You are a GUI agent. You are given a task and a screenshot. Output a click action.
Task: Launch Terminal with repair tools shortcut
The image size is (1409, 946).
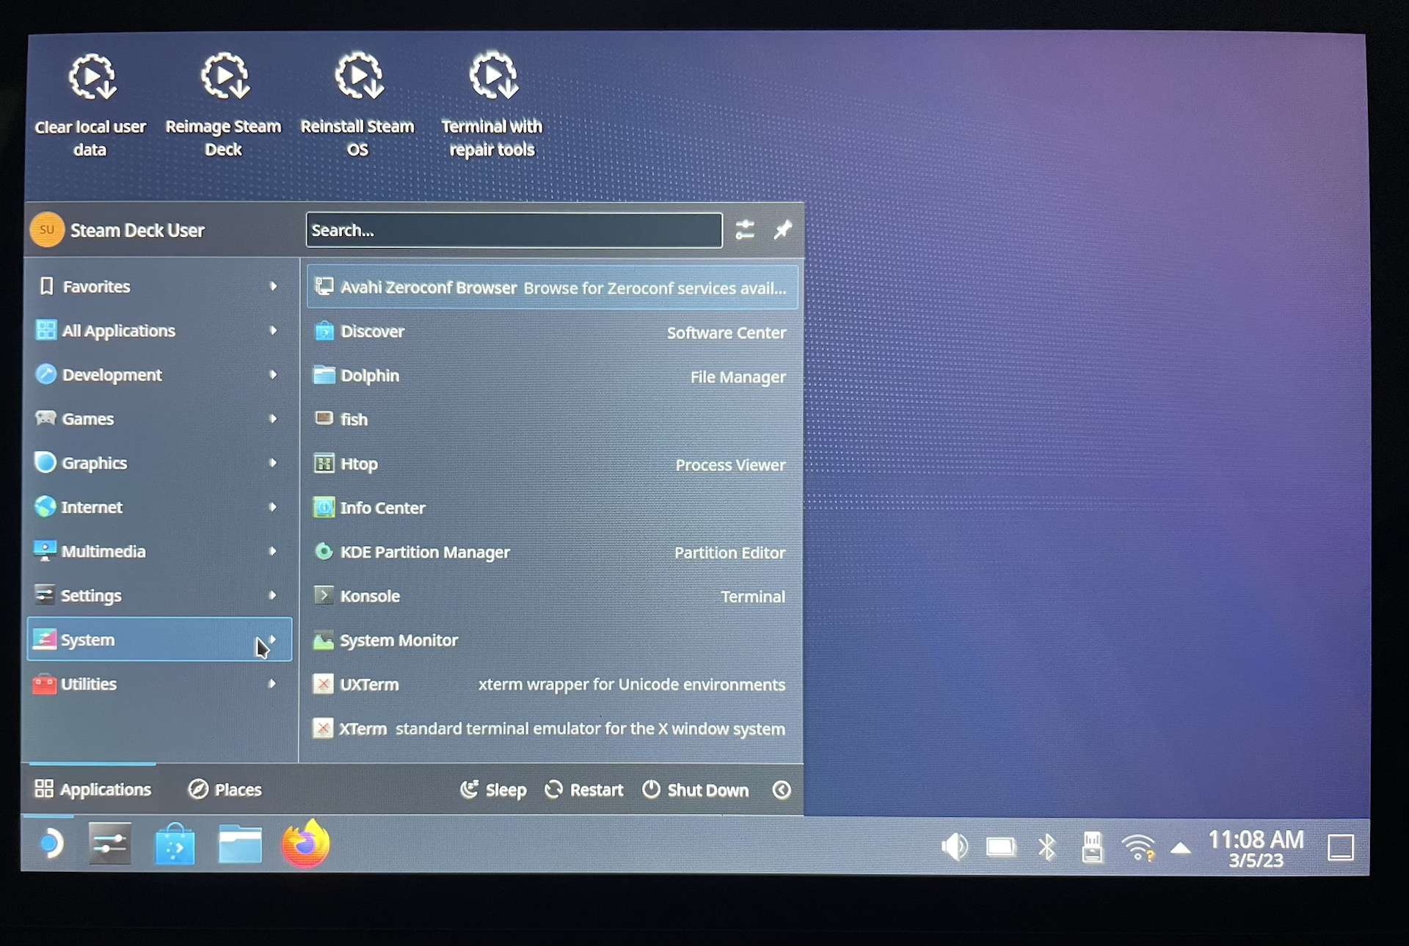point(492,103)
